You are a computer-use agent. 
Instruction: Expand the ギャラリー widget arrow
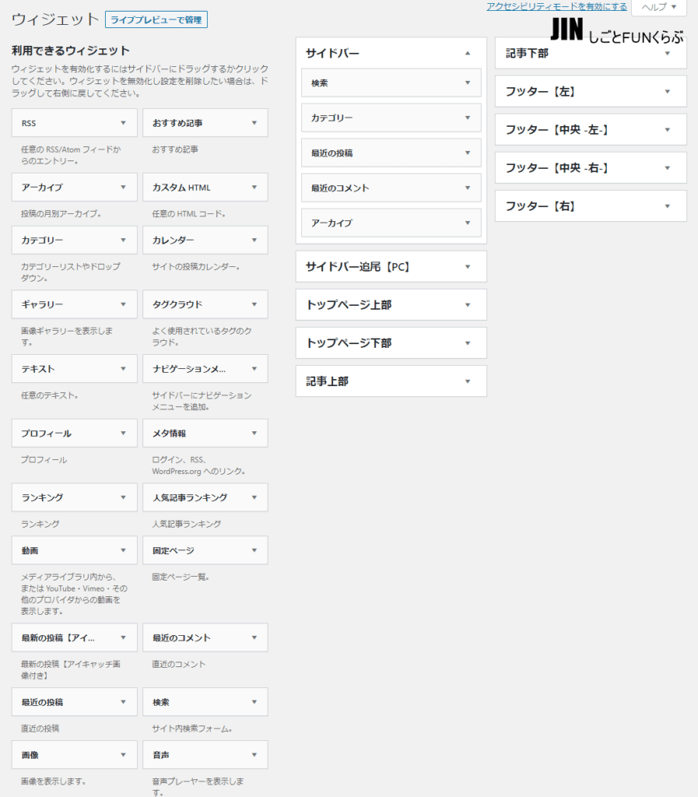[x=123, y=304]
